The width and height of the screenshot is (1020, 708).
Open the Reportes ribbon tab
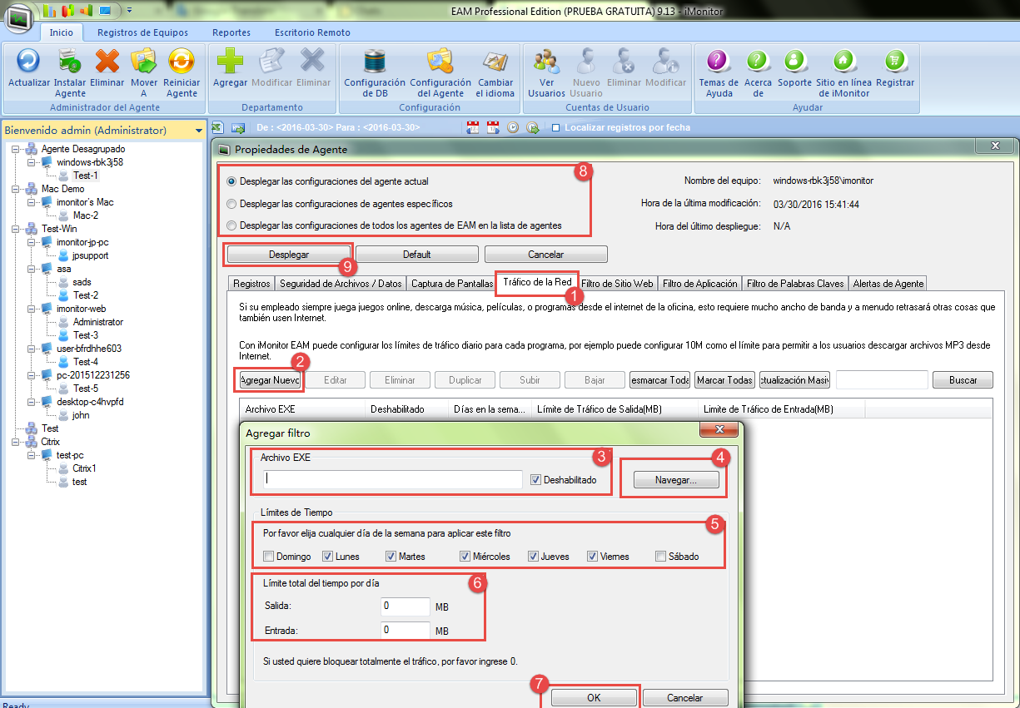point(231,32)
